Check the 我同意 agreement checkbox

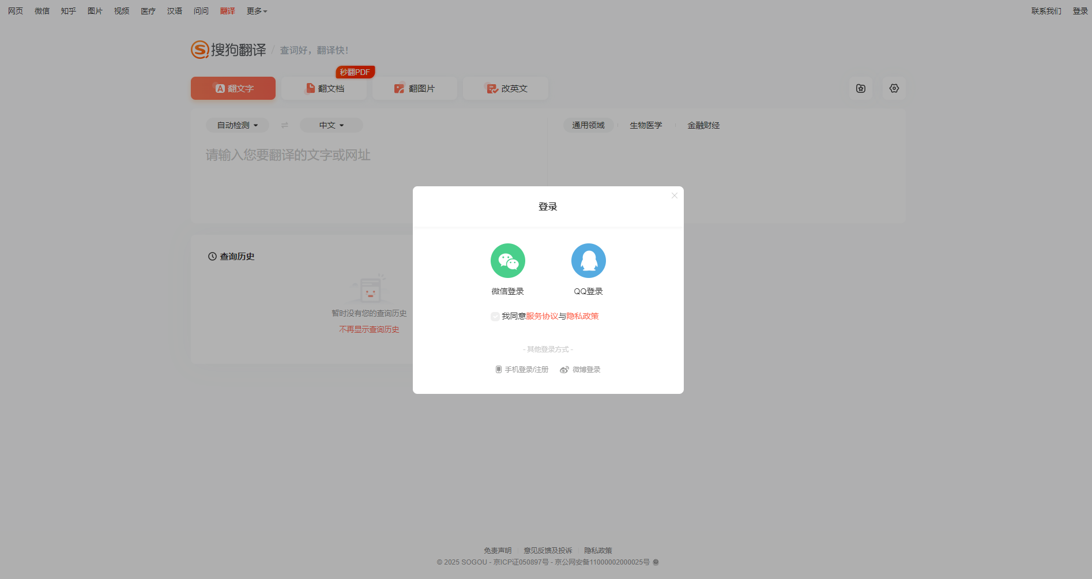495,316
